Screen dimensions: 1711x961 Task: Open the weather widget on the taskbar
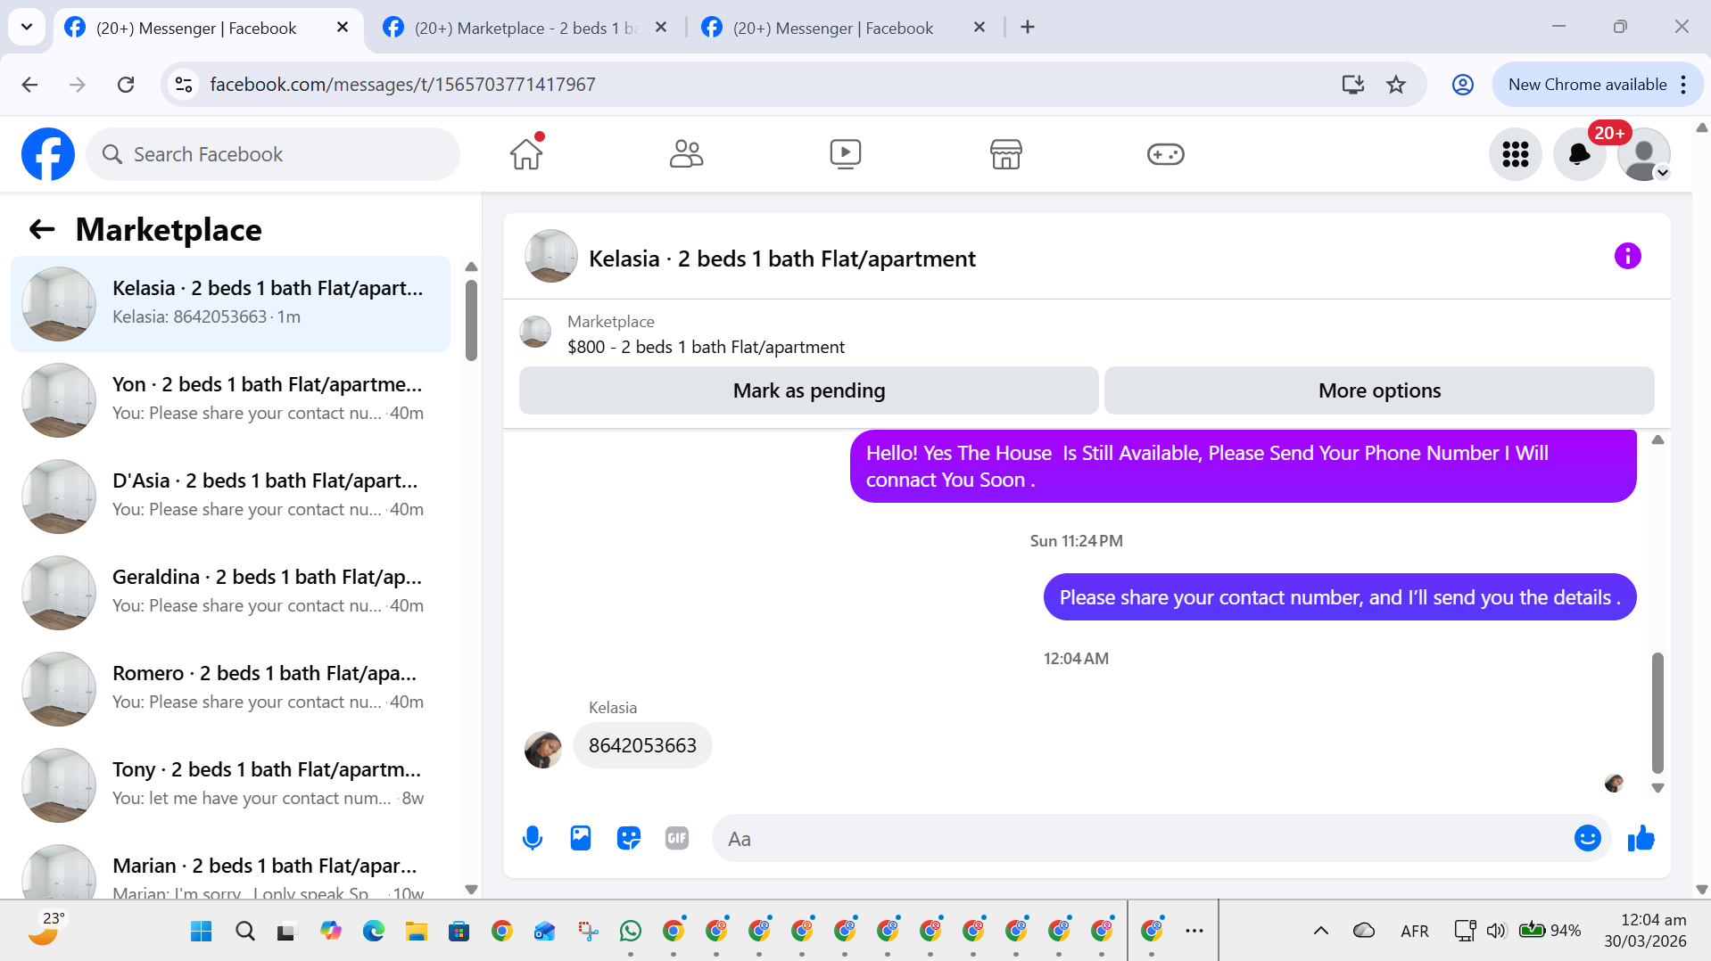point(46,929)
